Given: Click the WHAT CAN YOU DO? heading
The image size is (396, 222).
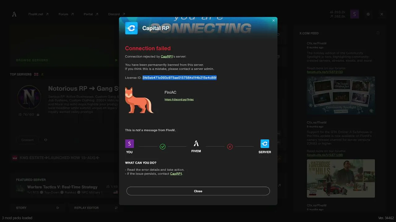Looking at the screenshot, I should tap(141, 163).
